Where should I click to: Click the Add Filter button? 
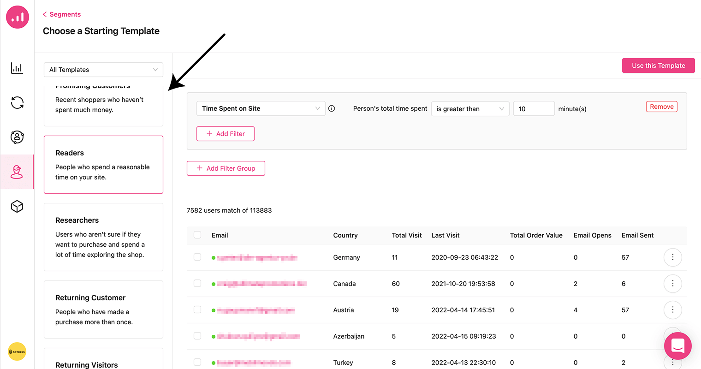click(x=226, y=134)
